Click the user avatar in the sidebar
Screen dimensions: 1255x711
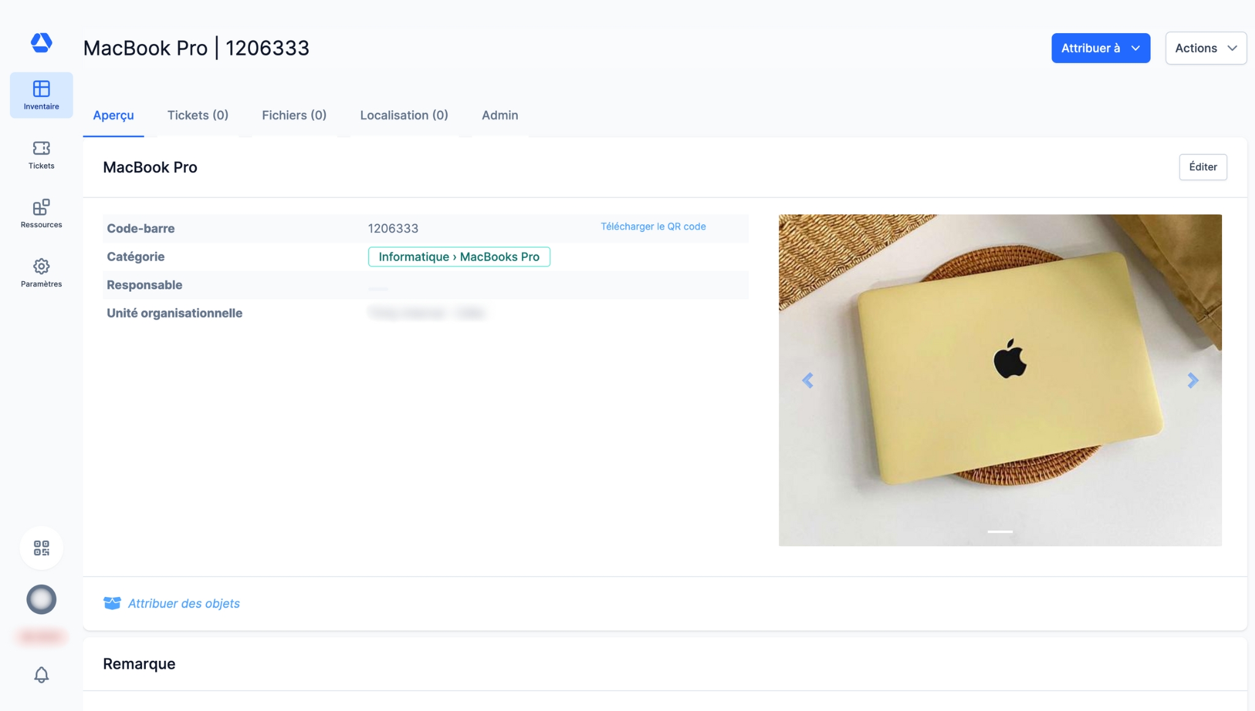(41, 599)
